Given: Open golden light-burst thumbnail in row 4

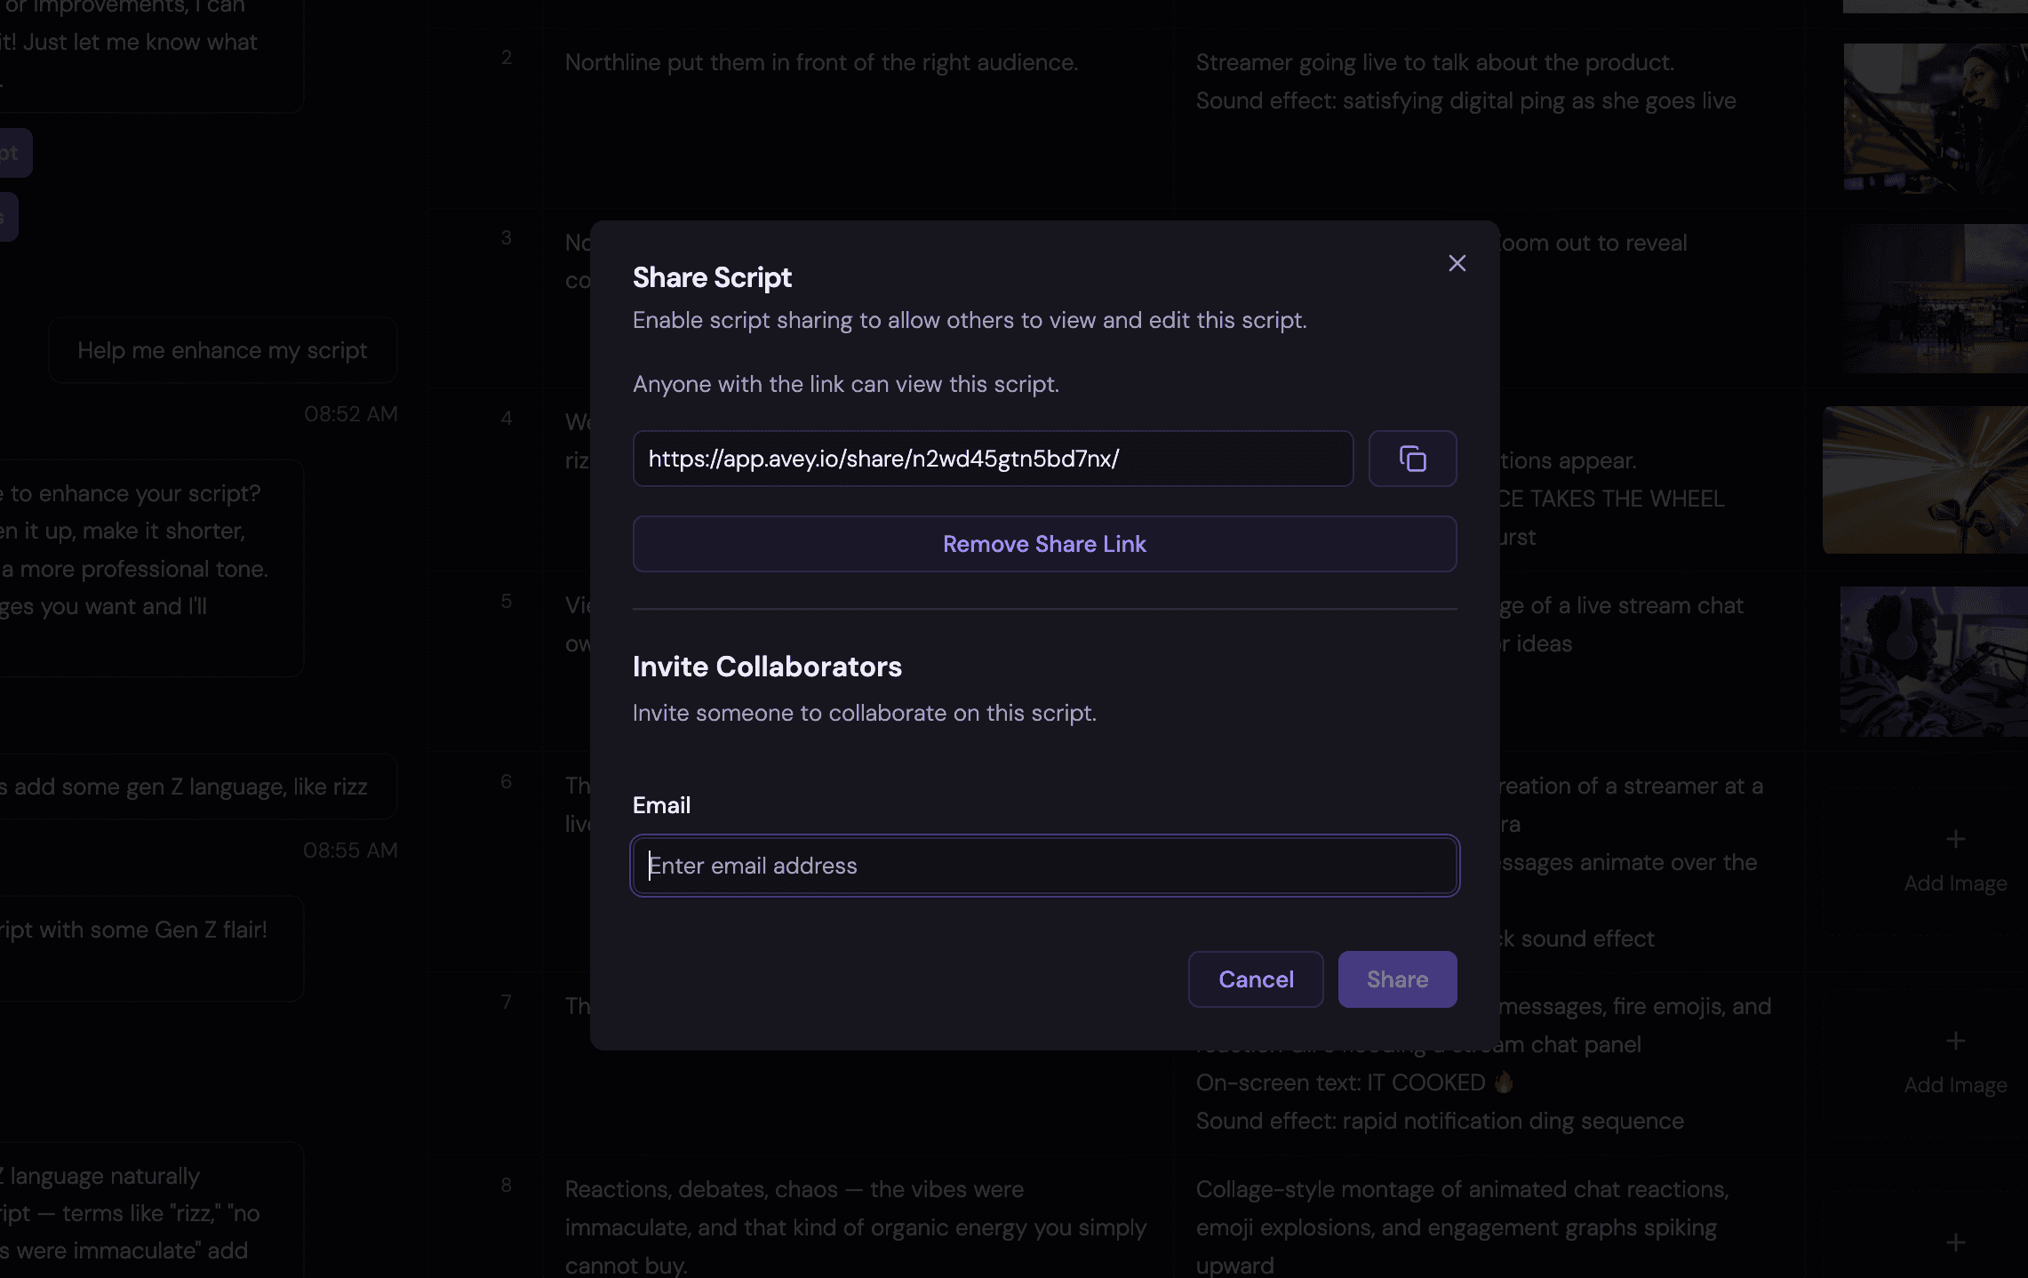Looking at the screenshot, I should coord(1925,480).
